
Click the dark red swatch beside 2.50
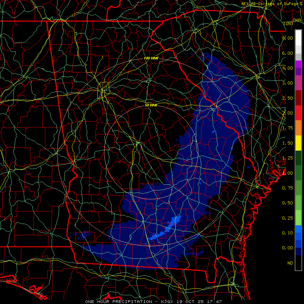pos(298,98)
